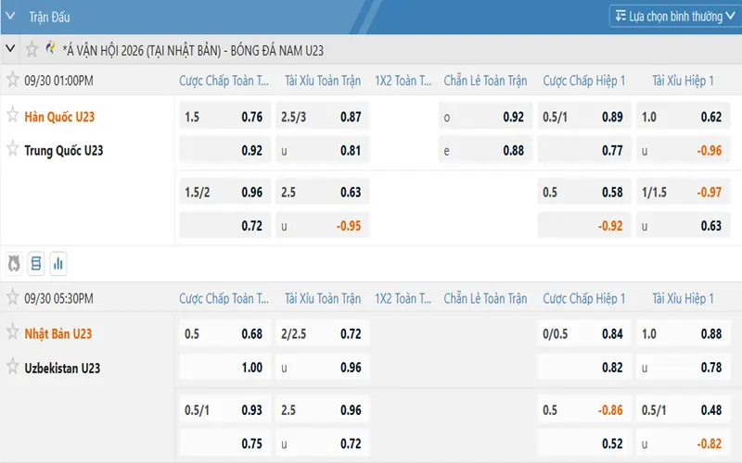The width and height of the screenshot is (742, 463).
Task: Star the Trung Quốc U23 team
Action: 13,149
